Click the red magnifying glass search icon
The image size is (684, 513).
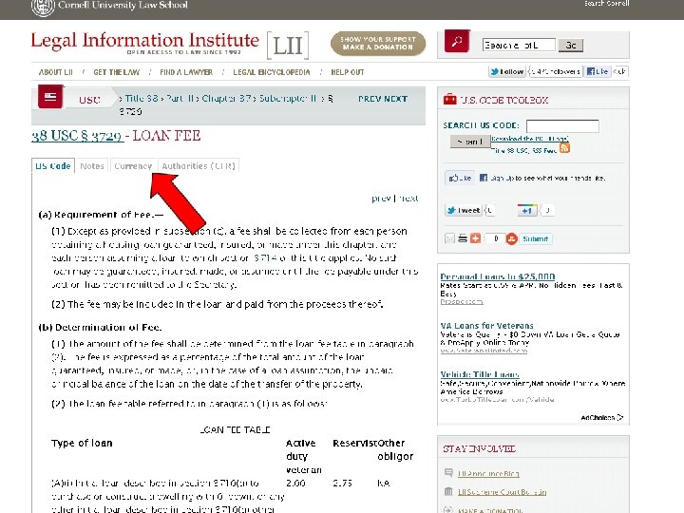tap(457, 42)
